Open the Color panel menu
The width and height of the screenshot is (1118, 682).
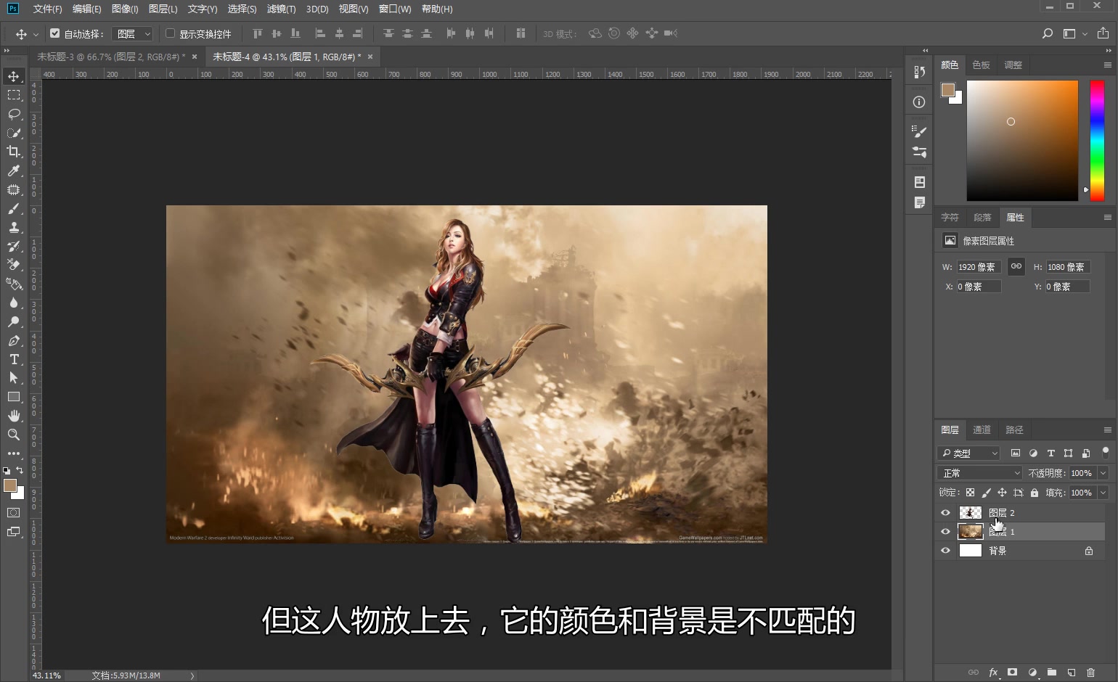[1107, 65]
